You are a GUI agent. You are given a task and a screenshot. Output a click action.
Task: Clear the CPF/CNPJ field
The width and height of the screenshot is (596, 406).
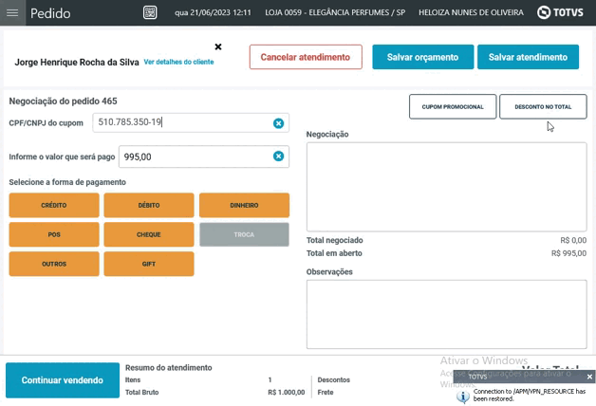point(278,123)
